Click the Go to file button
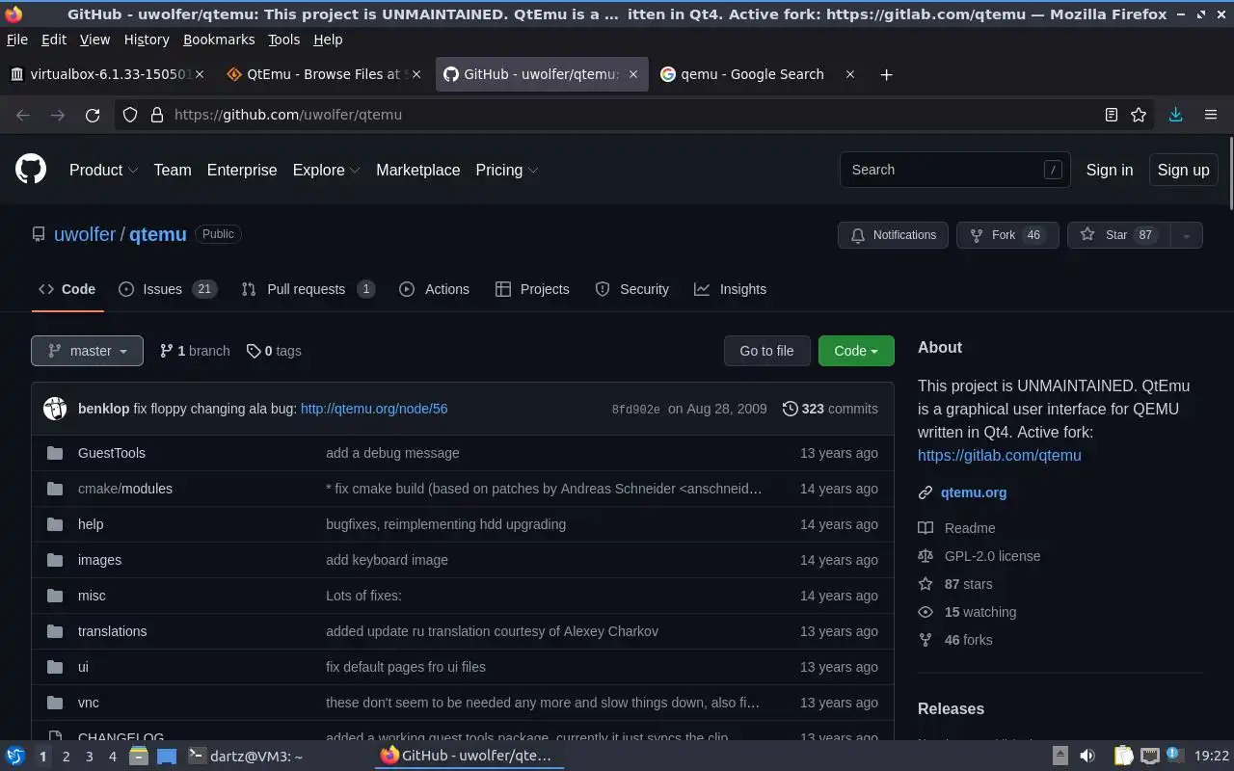The image size is (1234, 771). coord(766,351)
